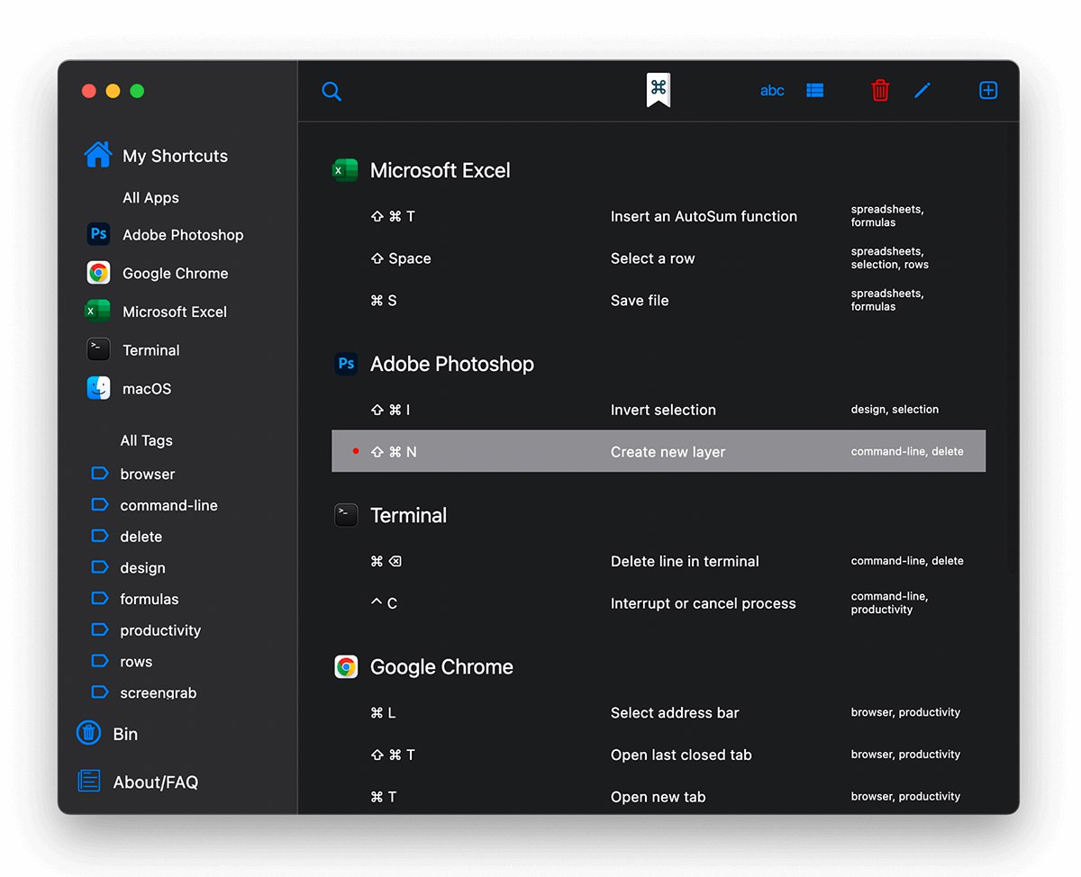Viewport: 1081px width, 877px height.
Task: Select 'Insert an AutoSum function' row
Action: (659, 216)
